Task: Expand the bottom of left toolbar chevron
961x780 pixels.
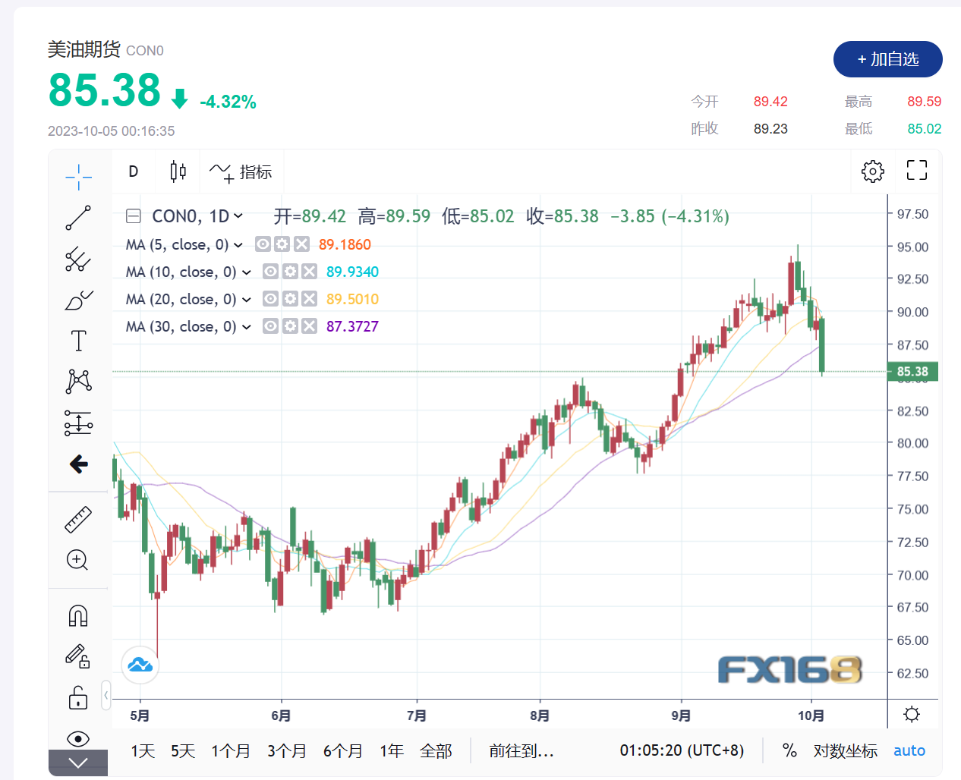Action: [x=78, y=763]
